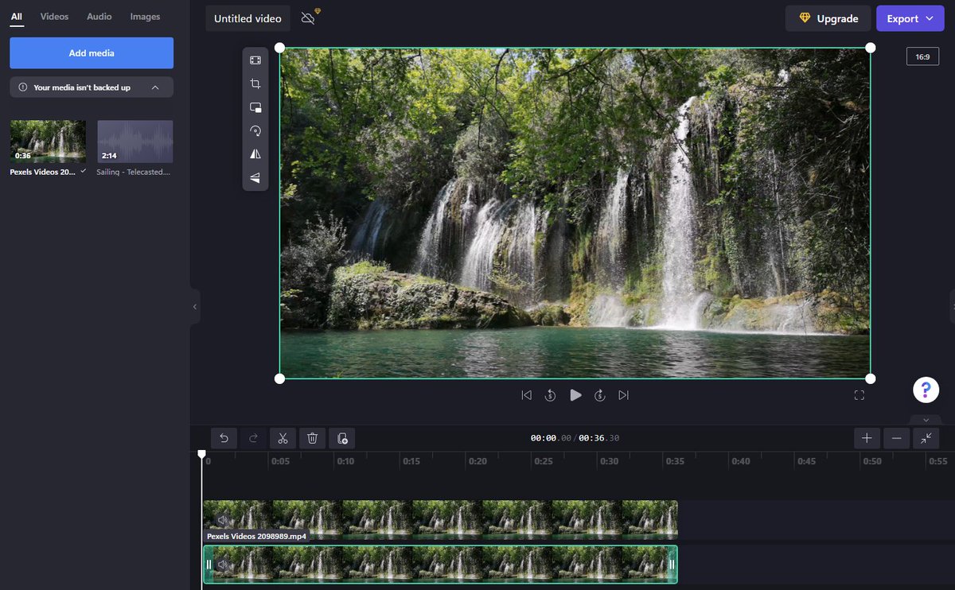Open the purple help question mark

926,390
